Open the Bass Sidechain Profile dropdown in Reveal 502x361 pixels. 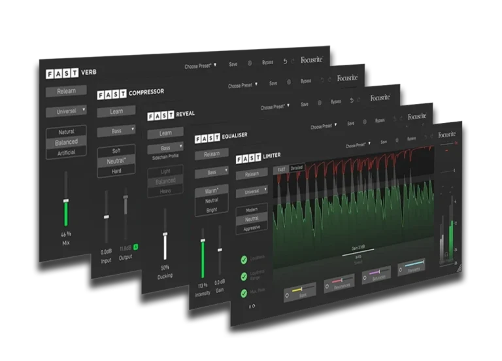165,148
